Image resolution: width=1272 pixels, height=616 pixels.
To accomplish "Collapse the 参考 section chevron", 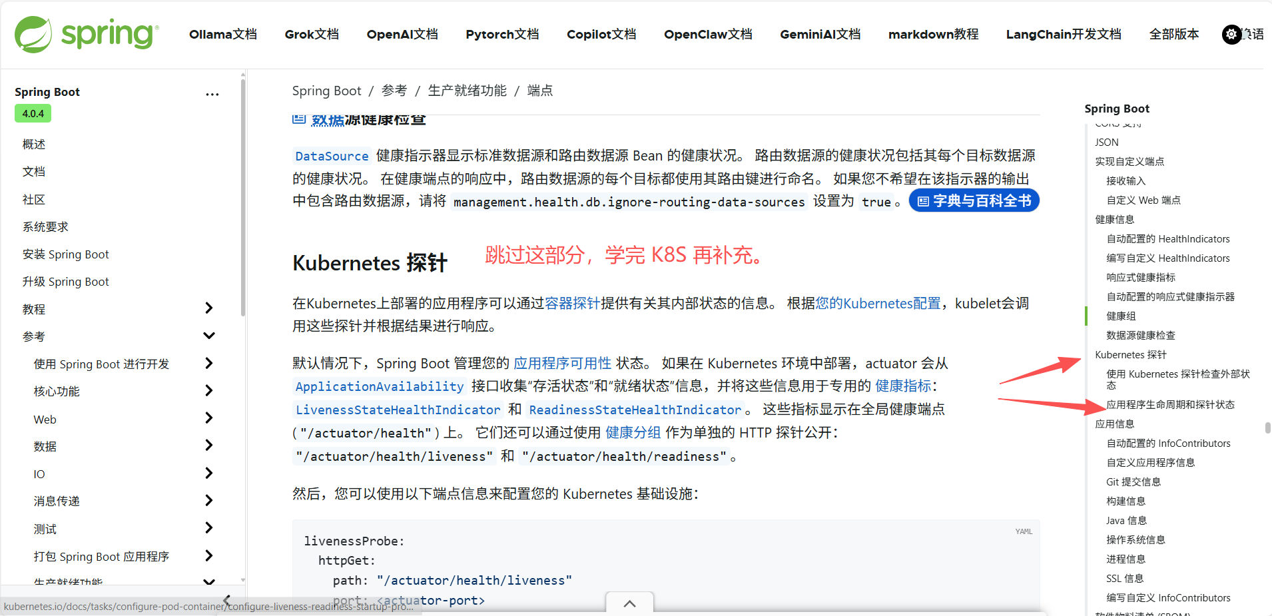I will (x=208, y=336).
